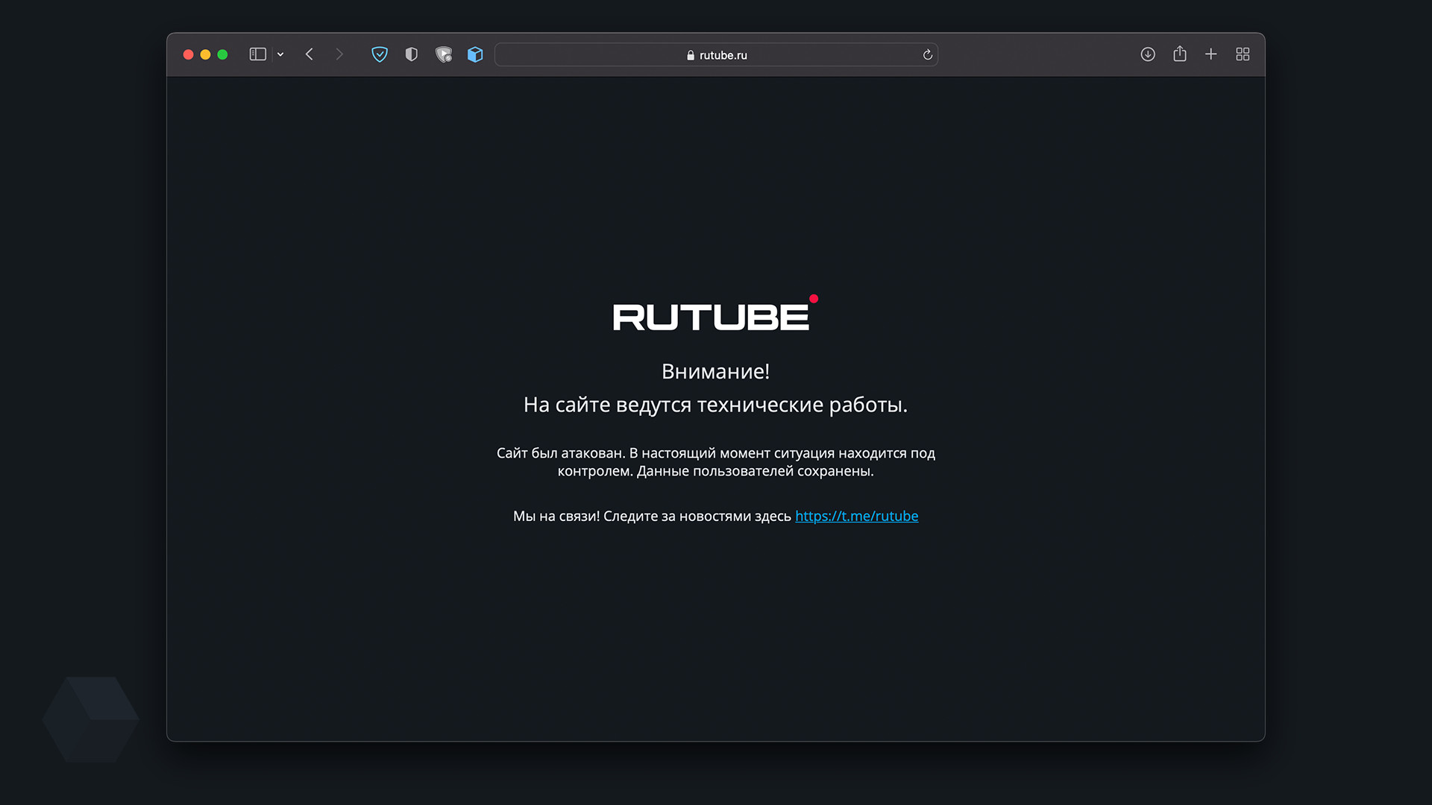The height and width of the screenshot is (805, 1432).
Task: Enter full screen with green button
Action: [222, 54]
